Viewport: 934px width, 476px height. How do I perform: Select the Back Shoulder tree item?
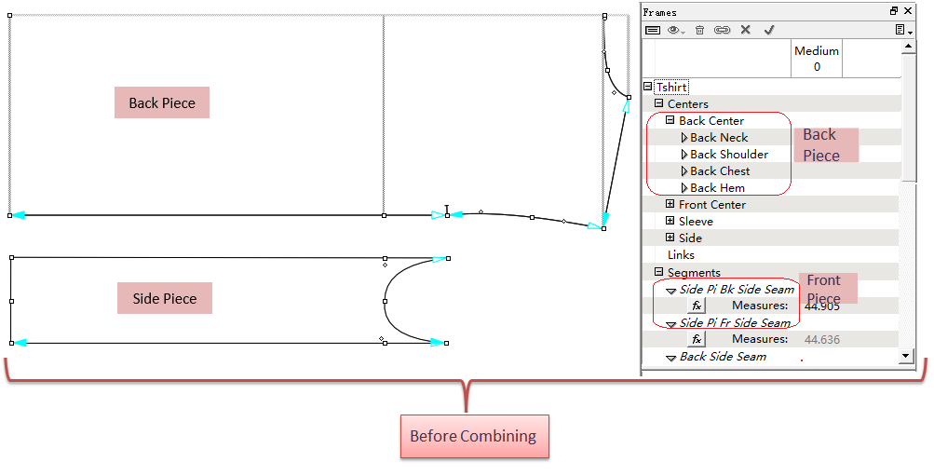728,155
